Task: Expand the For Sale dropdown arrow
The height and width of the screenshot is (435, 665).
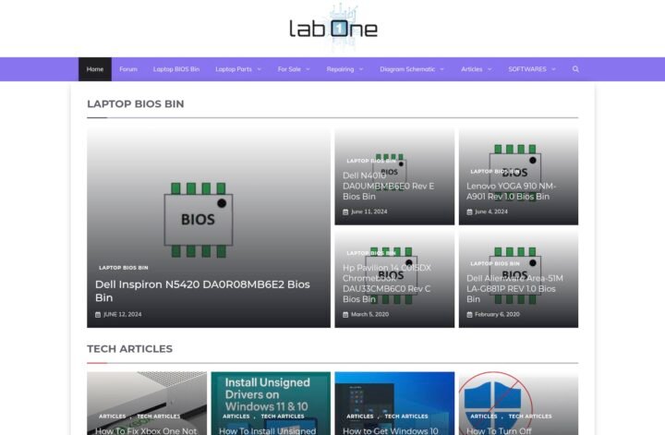Action: [x=308, y=69]
